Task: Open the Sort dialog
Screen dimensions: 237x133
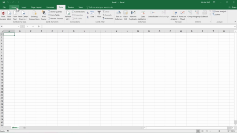Action: [x=92, y=14]
